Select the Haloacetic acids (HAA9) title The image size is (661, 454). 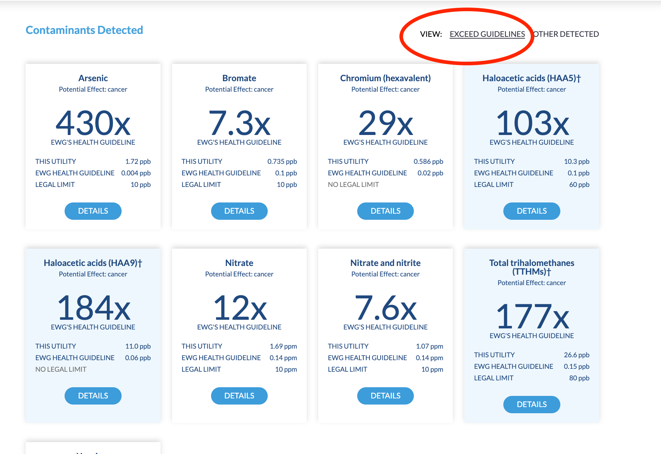click(x=93, y=263)
